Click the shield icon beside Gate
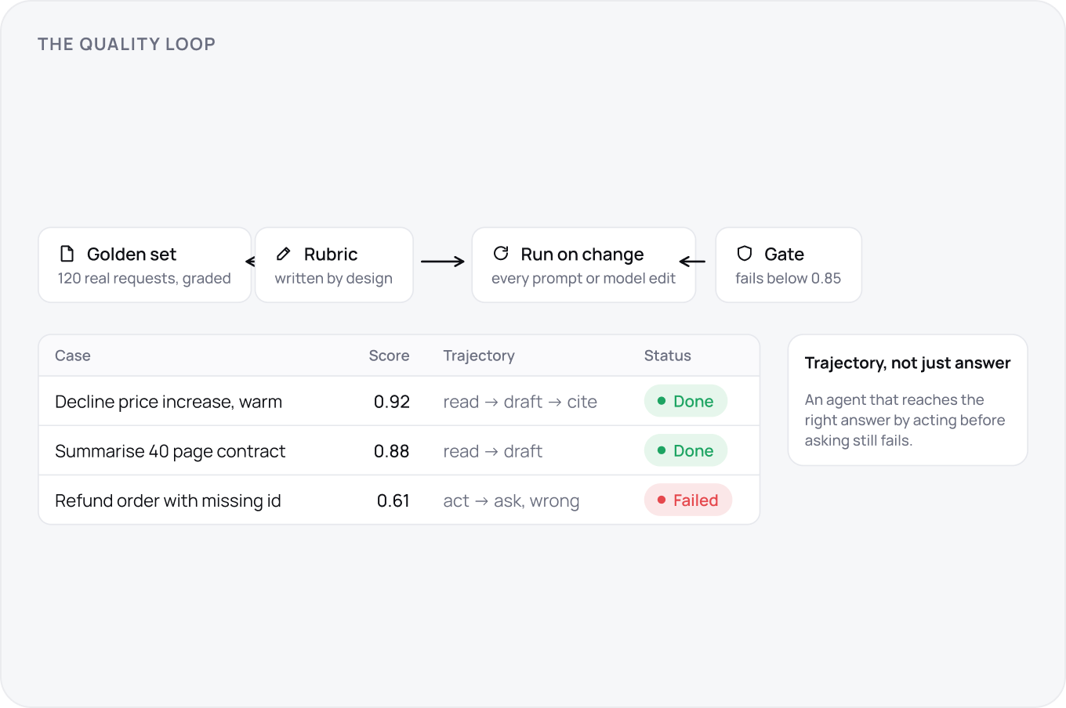Viewport: 1066px width, 708px height. [745, 253]
